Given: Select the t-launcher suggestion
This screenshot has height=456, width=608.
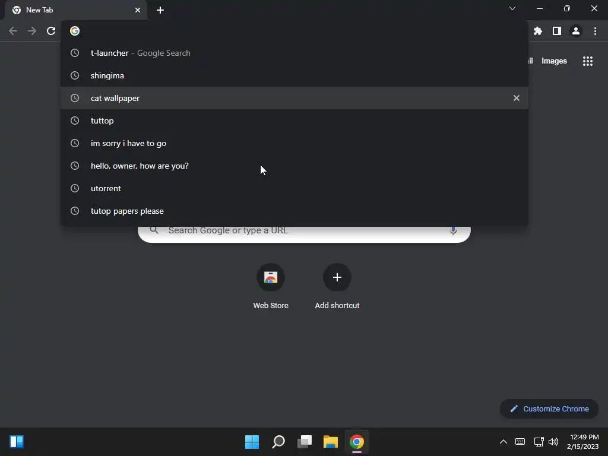Looking at the screenshot, I should tap(294, 53).
